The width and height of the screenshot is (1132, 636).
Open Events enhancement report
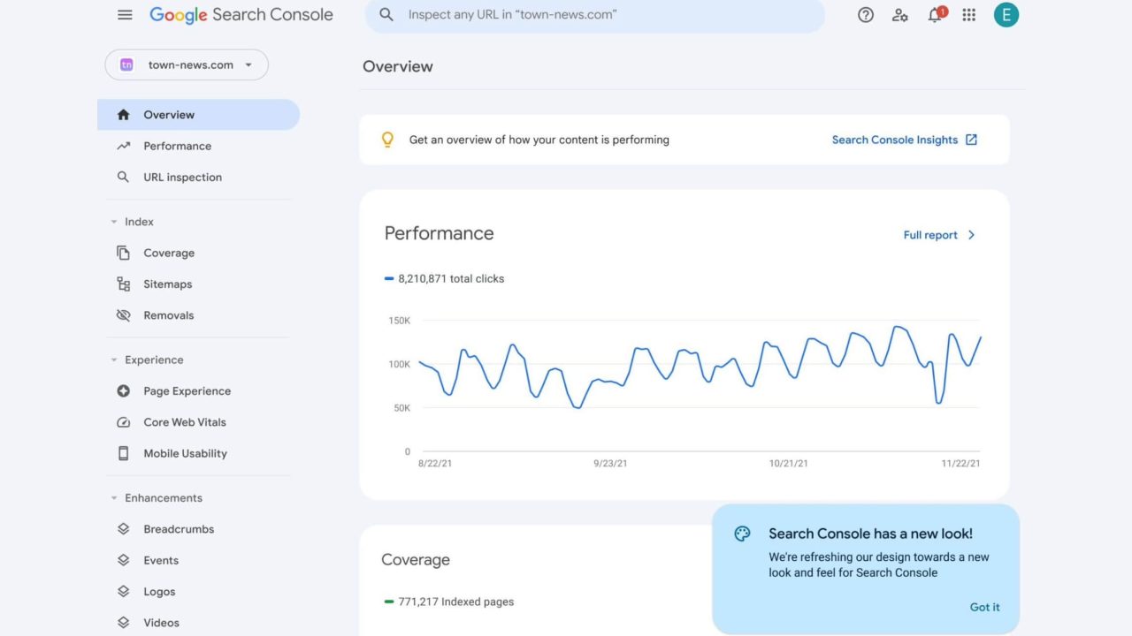point(198,560)
